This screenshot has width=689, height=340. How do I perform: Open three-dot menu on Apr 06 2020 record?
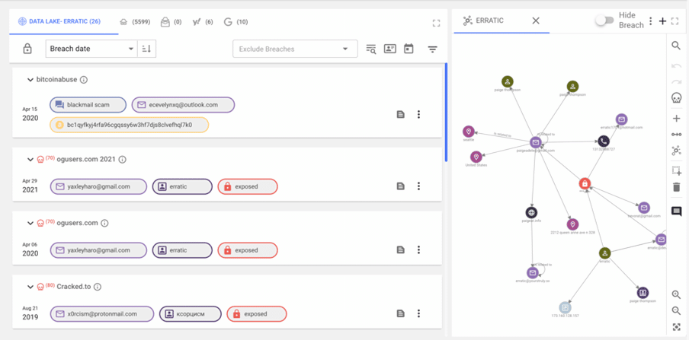point(418,249)
